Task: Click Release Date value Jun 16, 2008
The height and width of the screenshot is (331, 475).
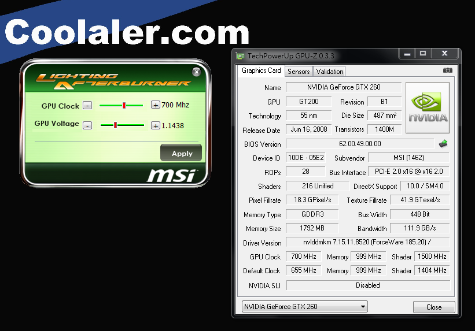Action: click(309, 129)
